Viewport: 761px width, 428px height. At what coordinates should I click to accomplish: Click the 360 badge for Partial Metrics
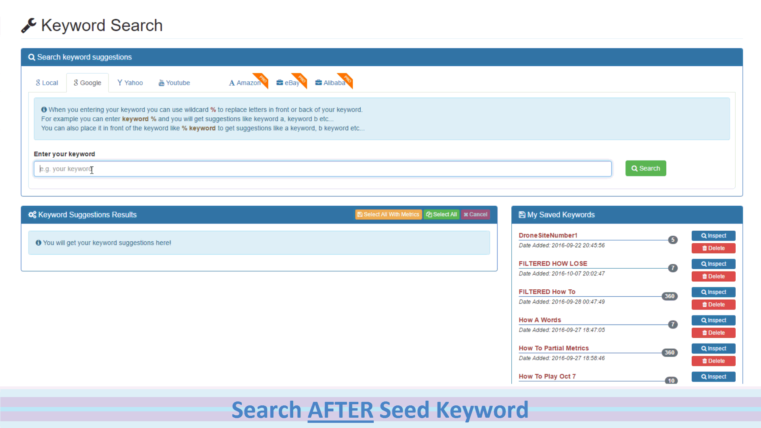tap(669, 352)
